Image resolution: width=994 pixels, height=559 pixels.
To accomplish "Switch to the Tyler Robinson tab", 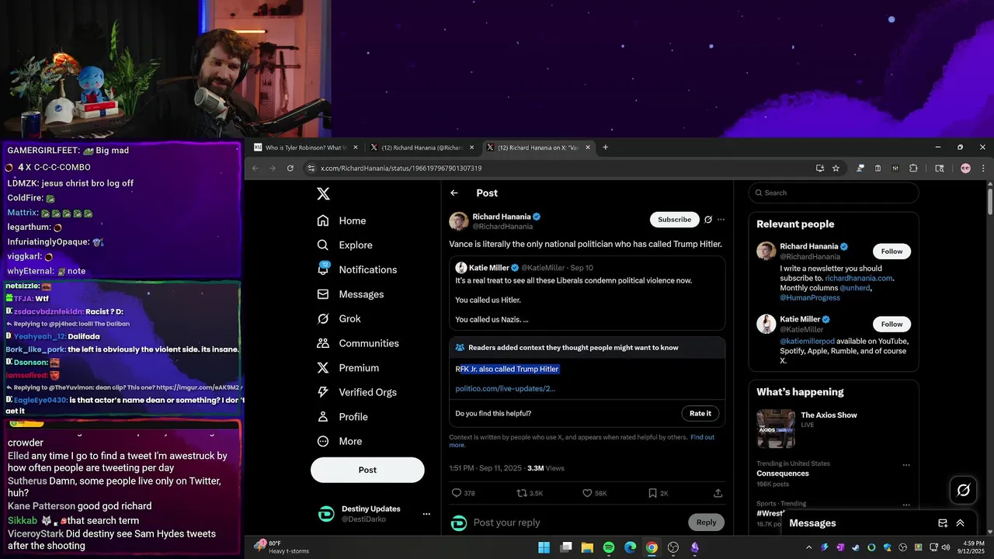I will 306,148.
